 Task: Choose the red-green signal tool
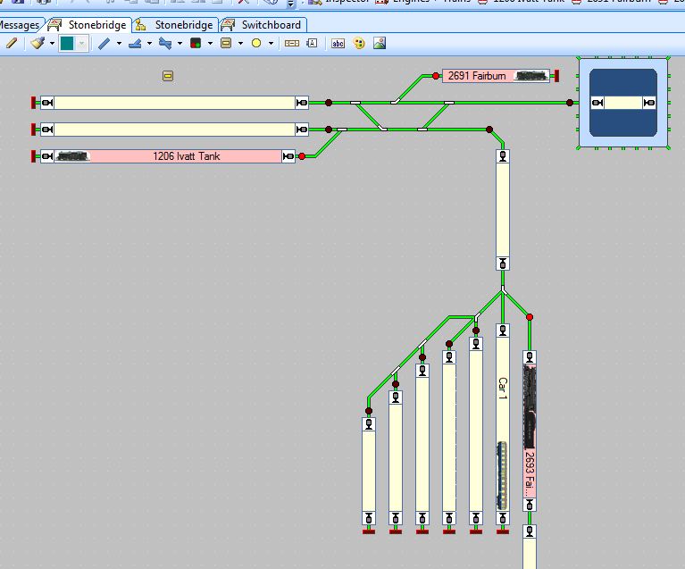[x=196, y=43]
